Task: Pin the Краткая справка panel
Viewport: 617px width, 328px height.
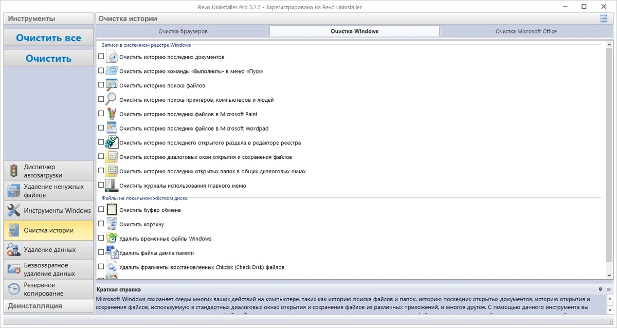Action: tap(601, 289)
